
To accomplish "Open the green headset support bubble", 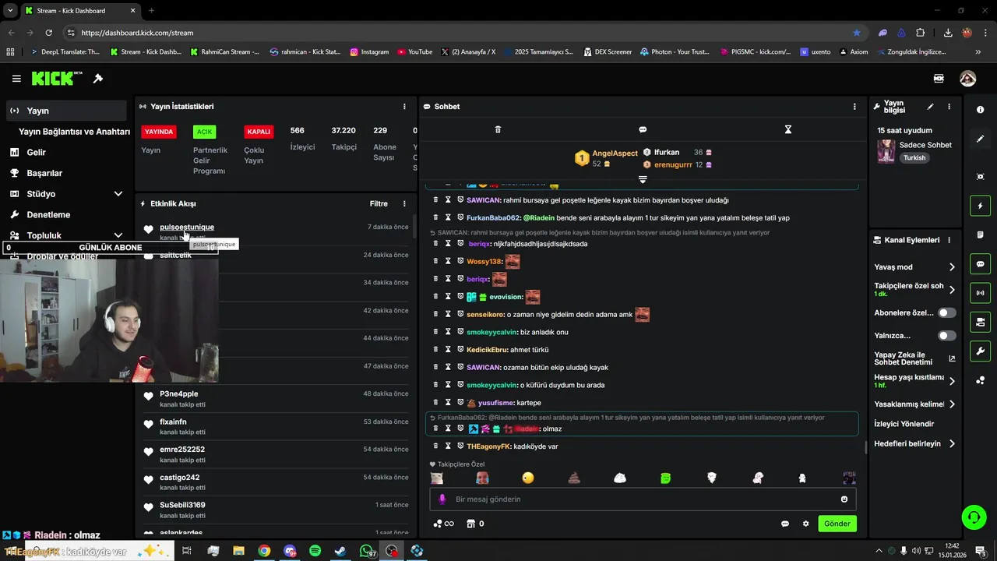I will (x=974, y=517).
